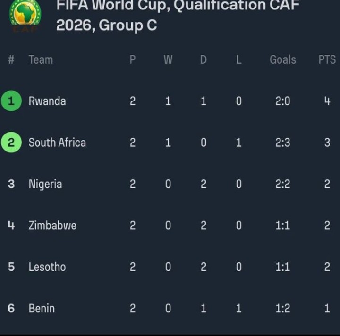This screenshot has height=336, width=340.
Task: Click Rwanda's 2:0 goals value
Action: pos(283,101)
